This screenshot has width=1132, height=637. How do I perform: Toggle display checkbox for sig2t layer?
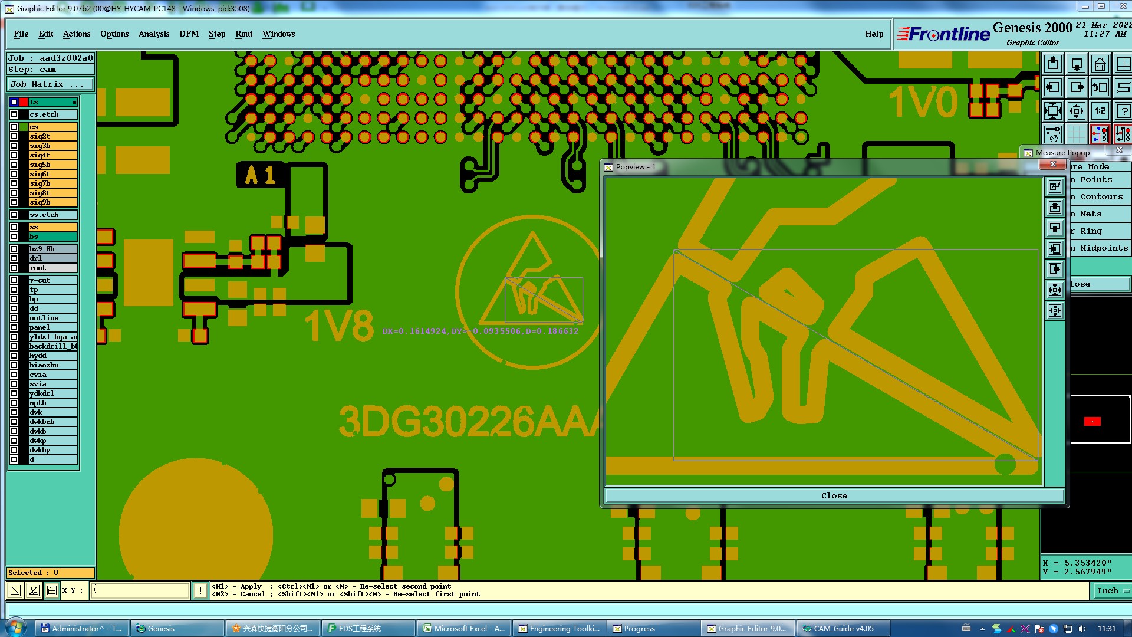point(14,136)
